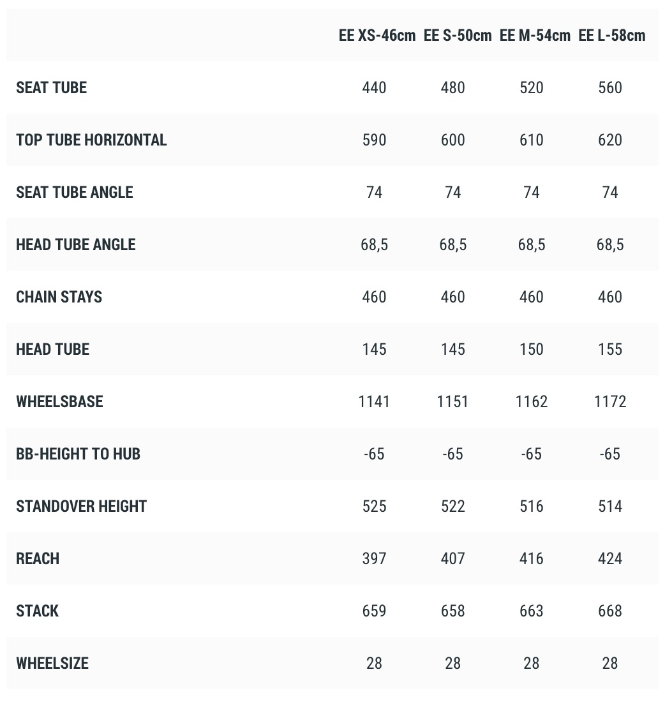The width and height of the screenshot is (665, 702).
Task: Click the SEAT TUBE ANGLE row label
Action: point(75,193)
